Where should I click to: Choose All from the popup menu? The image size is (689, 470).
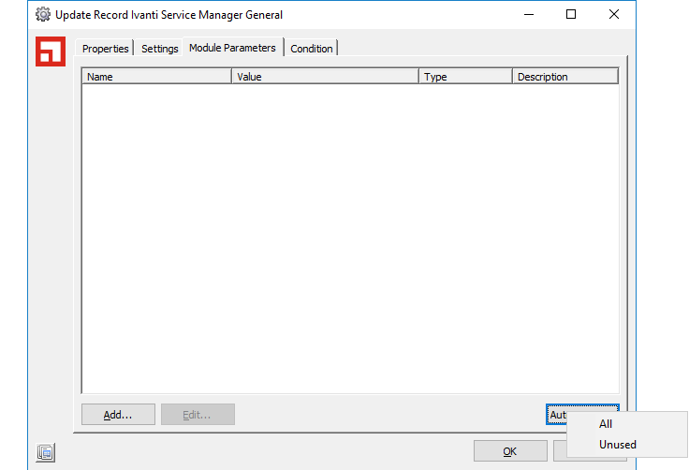[627, 424]
